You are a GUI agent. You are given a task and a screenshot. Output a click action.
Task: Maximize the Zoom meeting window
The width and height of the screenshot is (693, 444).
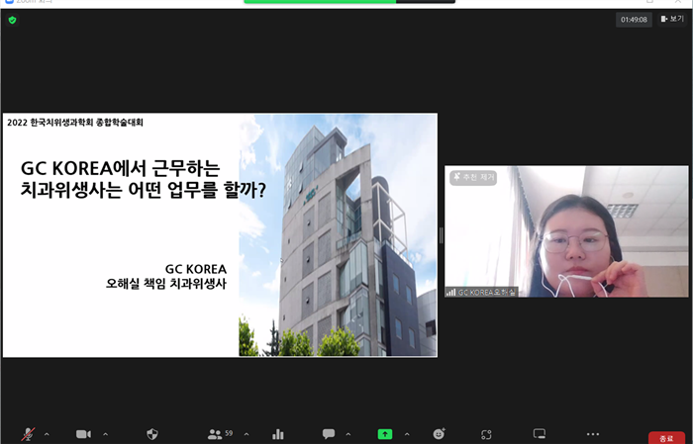tap(649, 2)
